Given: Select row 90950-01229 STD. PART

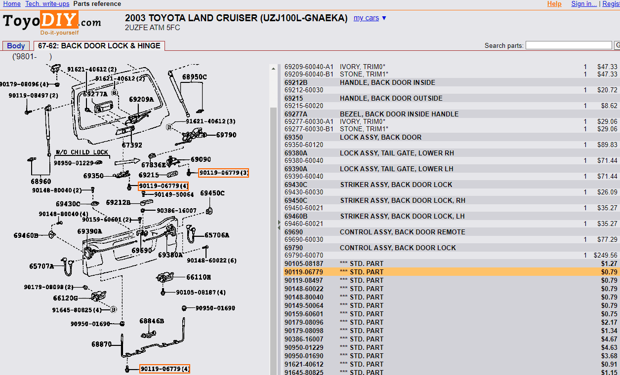Looking at the screenshot, I should click(x=451, y=347).
